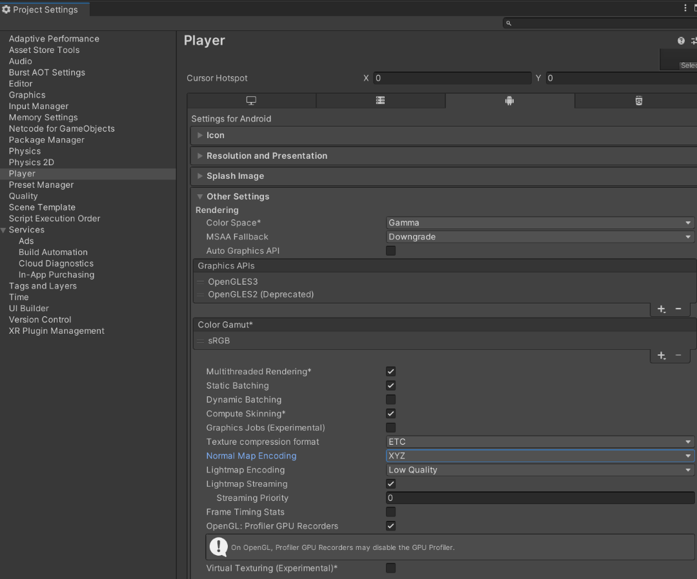Select the dedicated server platform tab
The height and width of the screenshot is (579, 697).
click(380, 101)
